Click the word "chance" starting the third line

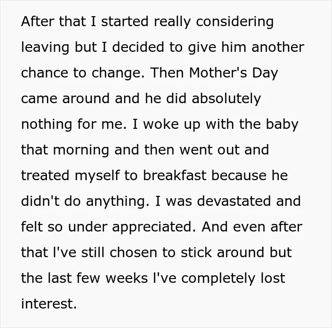coord(45,72)
